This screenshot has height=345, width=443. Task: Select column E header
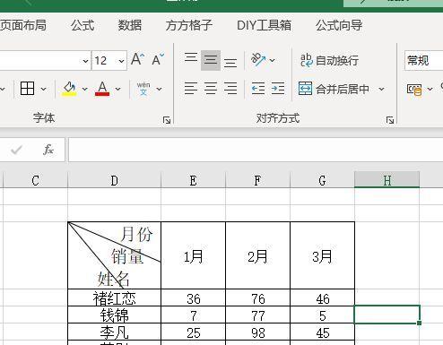193,180
